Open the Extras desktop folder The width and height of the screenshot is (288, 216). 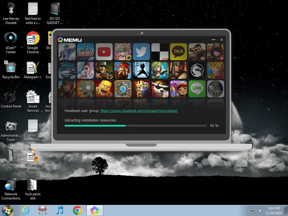(x=11, y=158)
